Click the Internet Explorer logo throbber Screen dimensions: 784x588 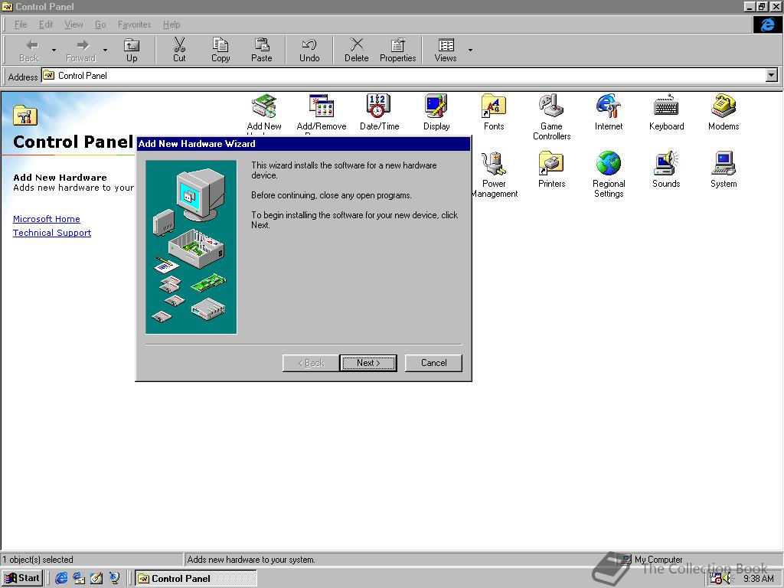pyautogui.click(x=767, y=24)
